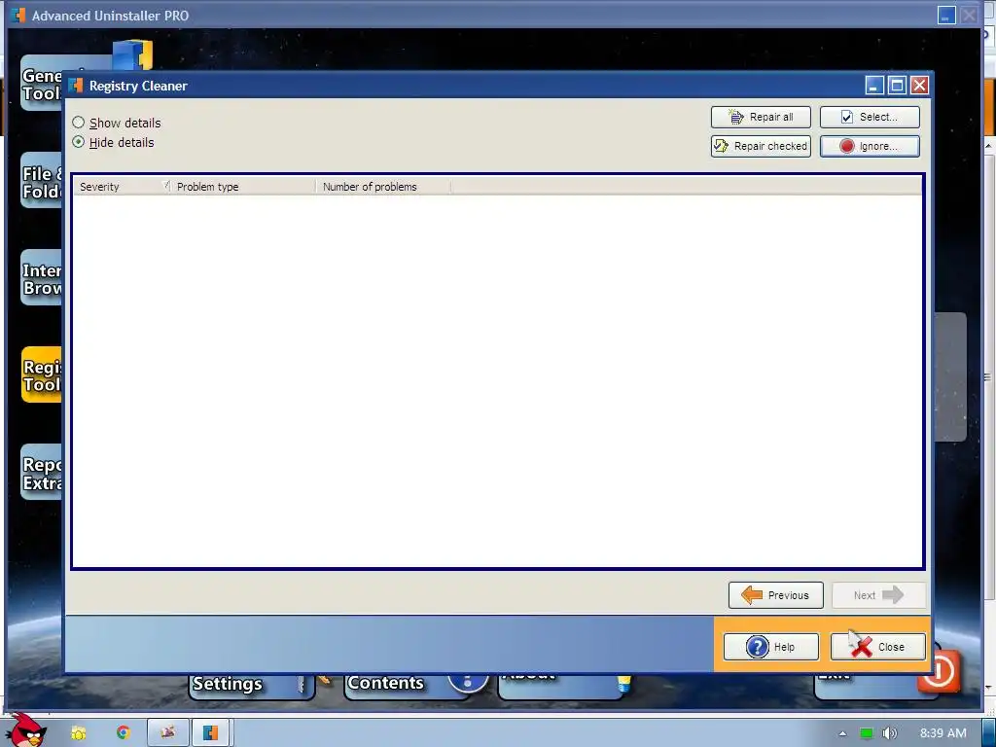Click the volume speaker tray icon
The width and height of the screenshot is (996, 747).
point(889,733)
